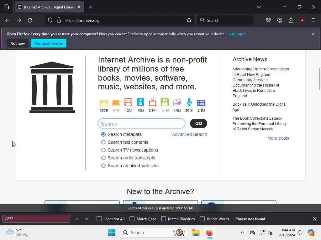The height and width of the screenshot is (240, 321).
Task: Open the tracking protection shield icon
Action: tap(50, 20)
